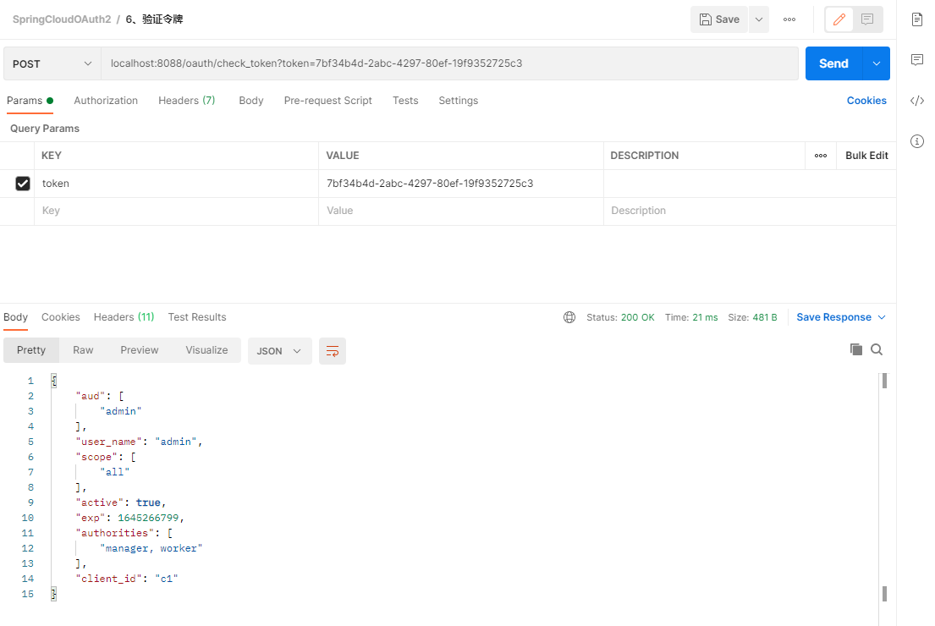This screenshot has width=935, height=626.
Task: Click the response vertical scrollbar thumb
Action: [884, 381]
